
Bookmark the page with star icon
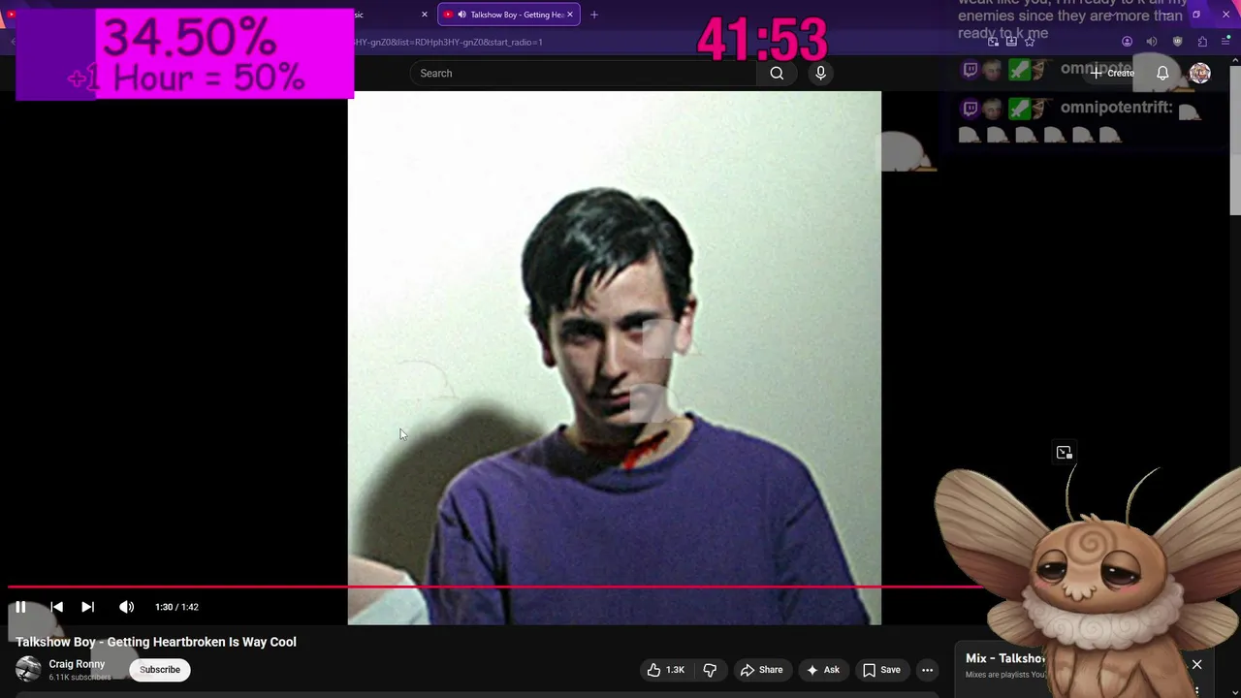click(1030, 42)
